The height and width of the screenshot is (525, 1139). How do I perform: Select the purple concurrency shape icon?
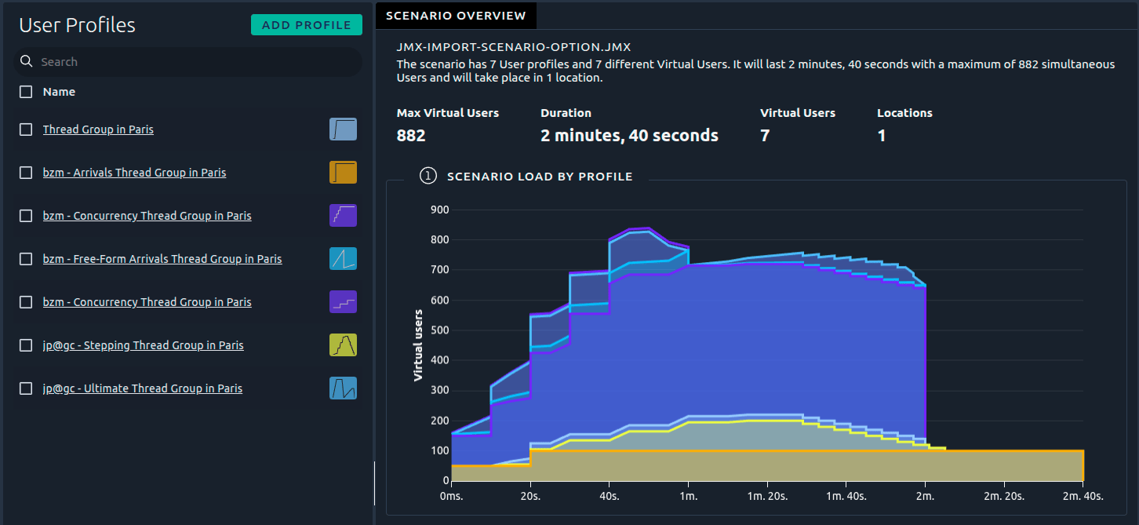[x=343, y=215]
